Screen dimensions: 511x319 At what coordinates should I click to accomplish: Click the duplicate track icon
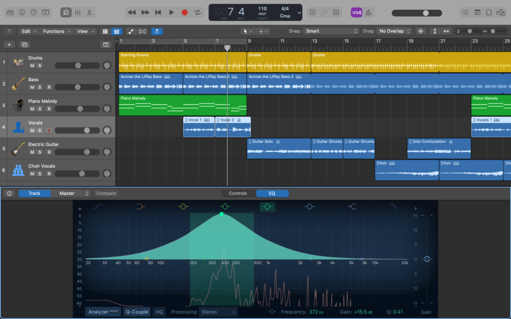coord(24,44)
